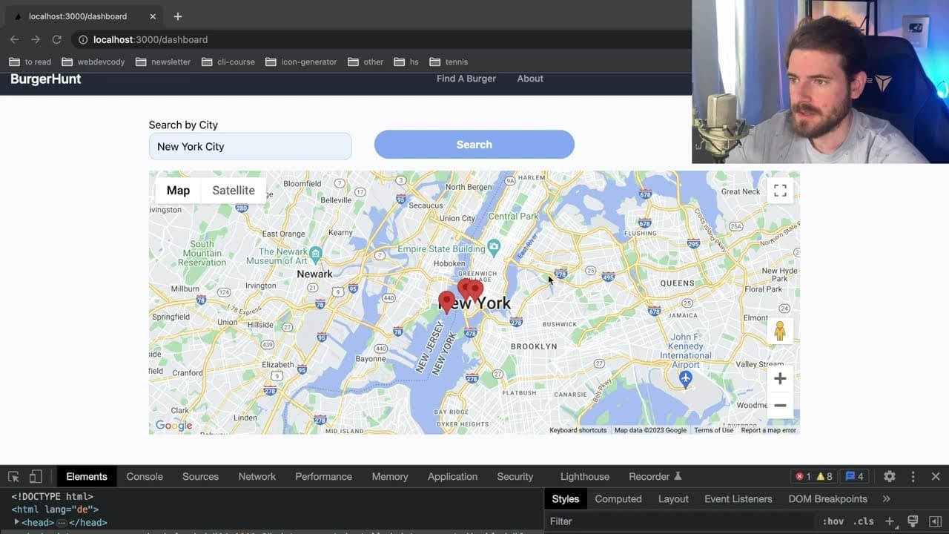
Task: Open the DevTools three-dot menu
Action: click(x=913, y=477)
